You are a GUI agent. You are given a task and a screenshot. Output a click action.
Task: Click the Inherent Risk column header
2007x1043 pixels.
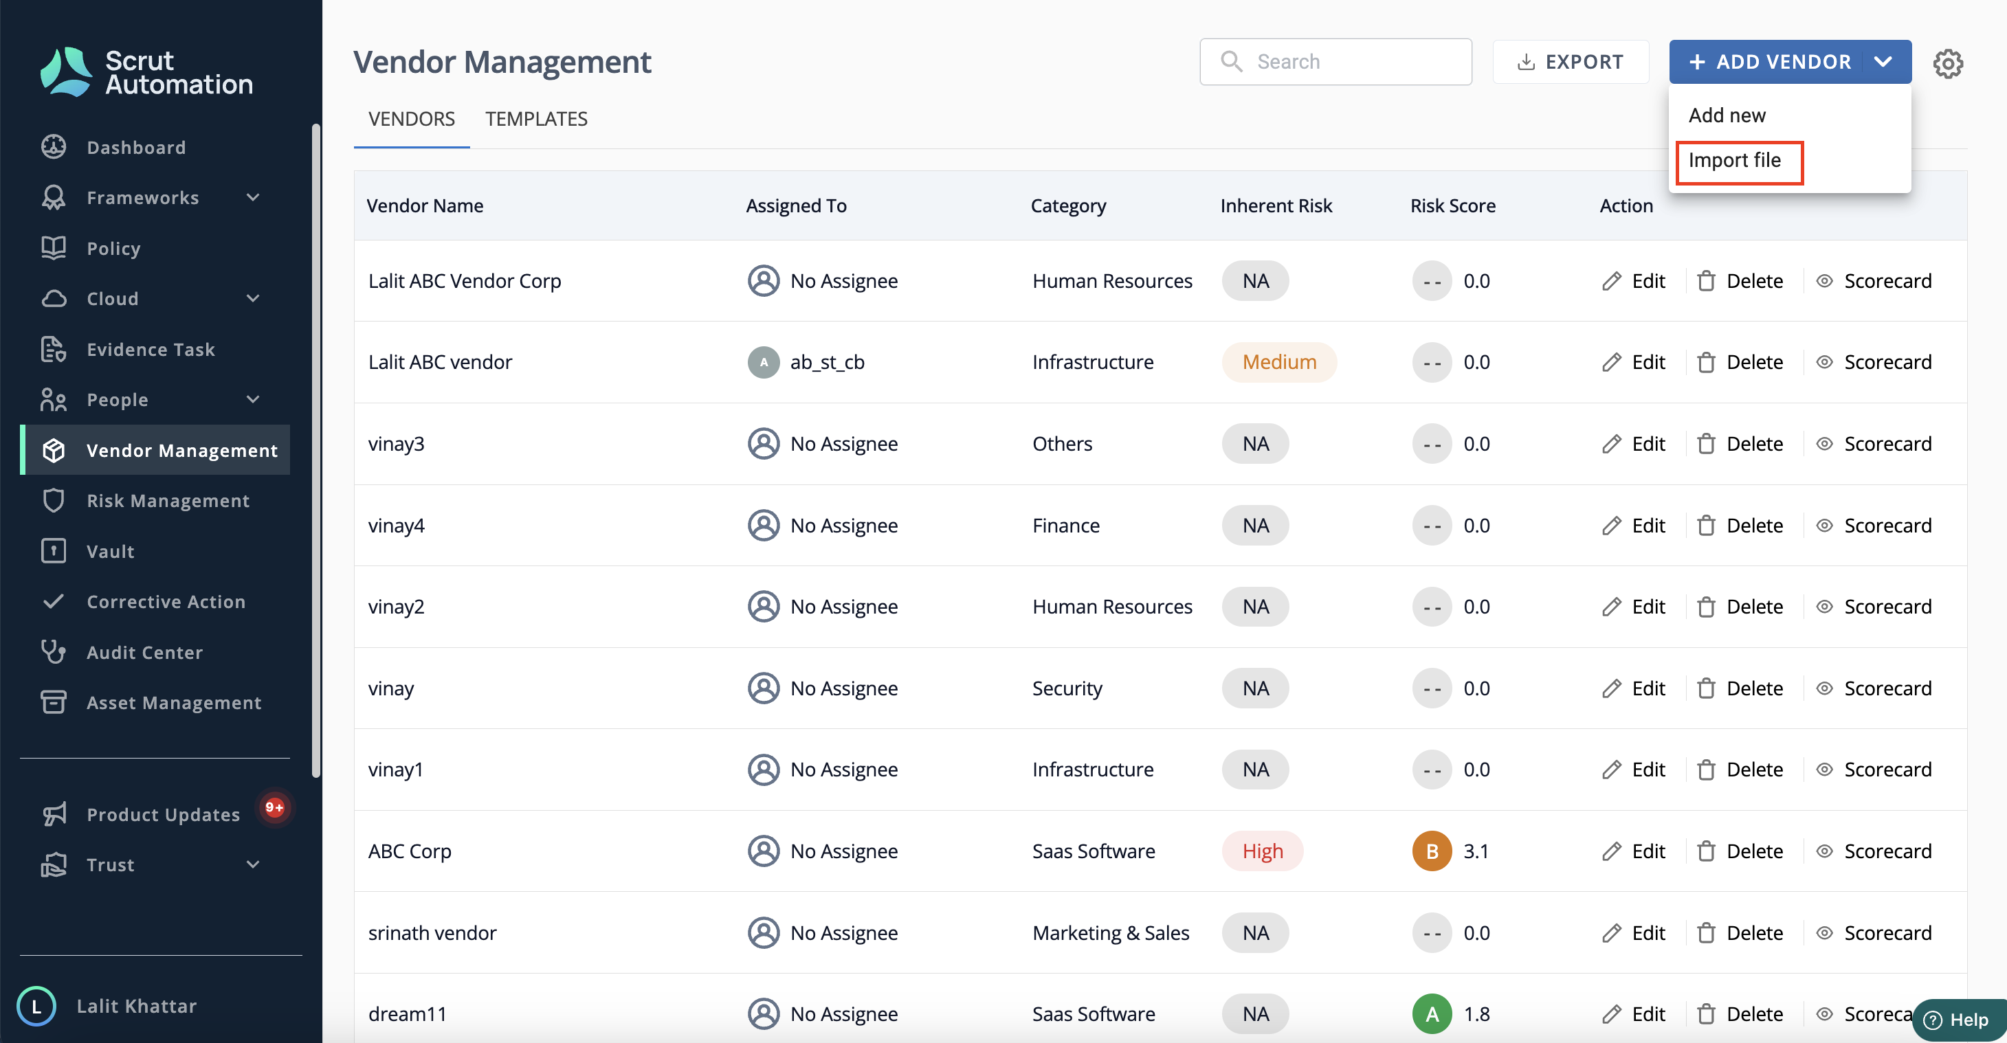coord(1276,205)
